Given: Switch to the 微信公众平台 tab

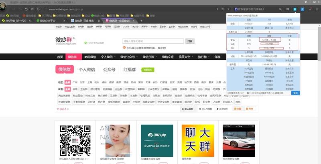Looking at the screenshot, I should coord(48,21).
